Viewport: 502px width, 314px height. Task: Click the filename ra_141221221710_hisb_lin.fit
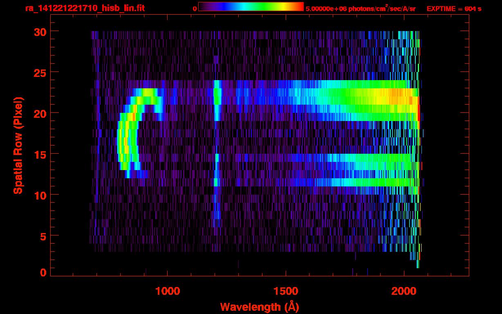point(85,8)
